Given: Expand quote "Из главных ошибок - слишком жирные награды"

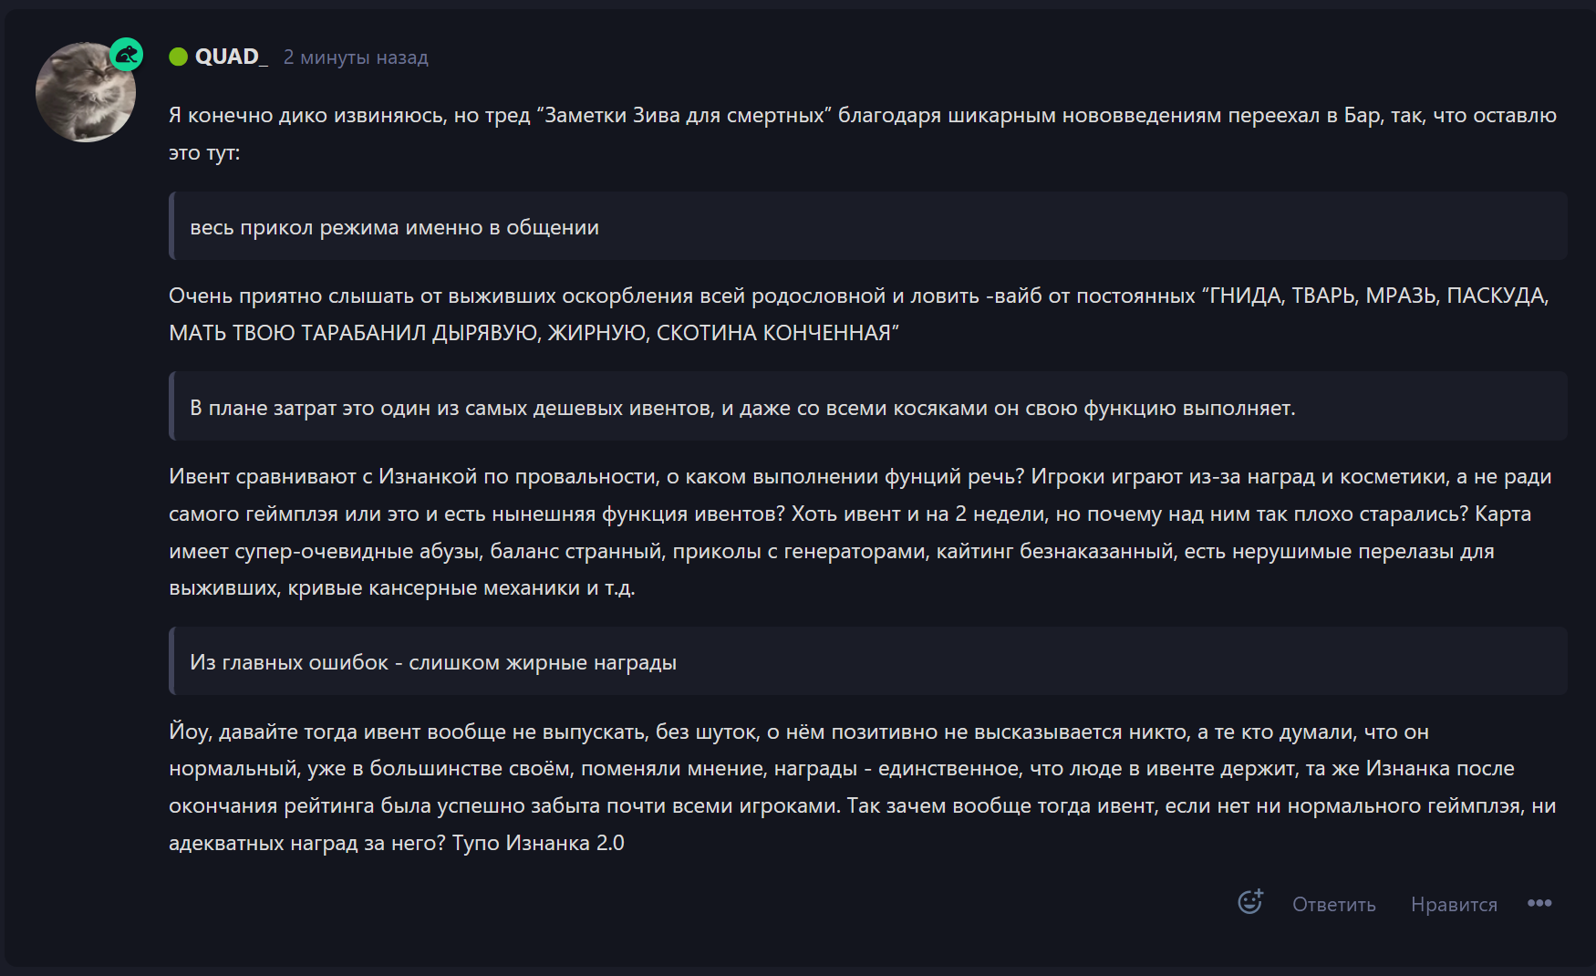Looking at the screenshot, I should coord(432,662).
